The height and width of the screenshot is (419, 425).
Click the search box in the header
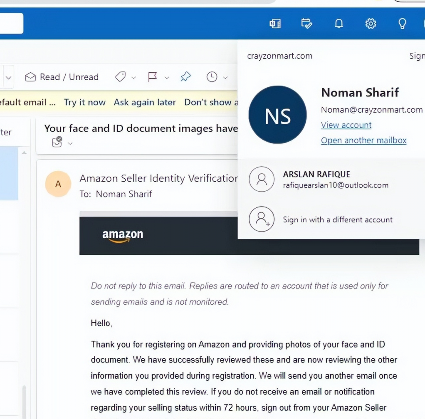tap(11, 24)
